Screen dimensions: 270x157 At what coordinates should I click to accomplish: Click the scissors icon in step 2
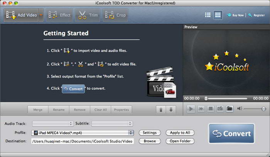[x=80, y=64]
